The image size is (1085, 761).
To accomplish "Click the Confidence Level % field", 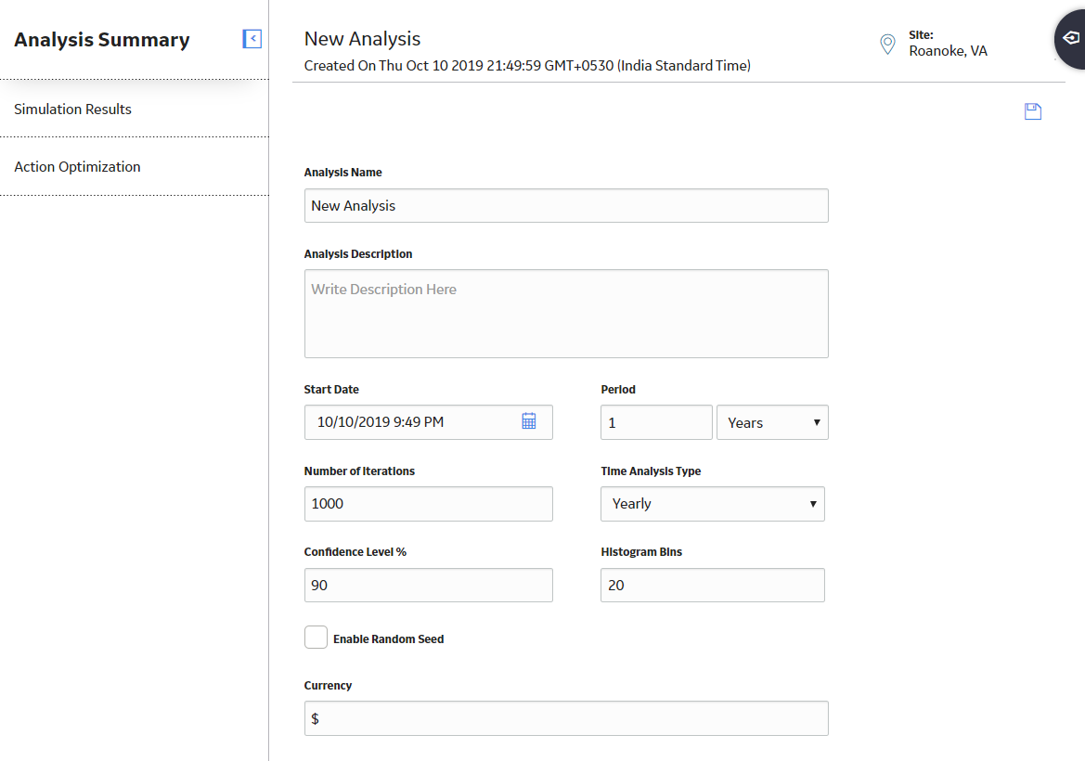I will (428, 586).
